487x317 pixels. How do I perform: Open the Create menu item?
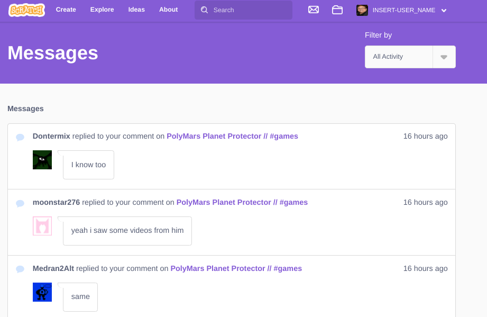coord(66,10)
